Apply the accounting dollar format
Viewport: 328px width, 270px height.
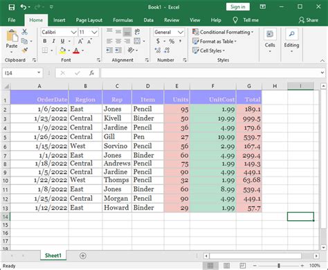[x=158, y=42]
